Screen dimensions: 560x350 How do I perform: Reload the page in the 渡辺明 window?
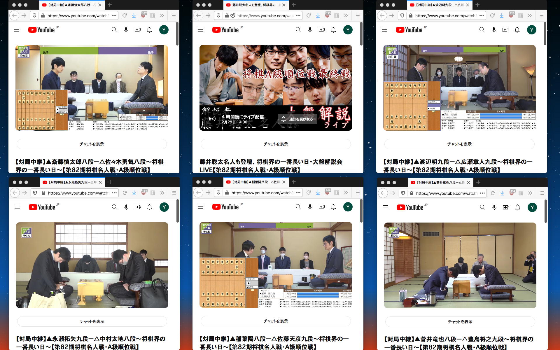492,15
